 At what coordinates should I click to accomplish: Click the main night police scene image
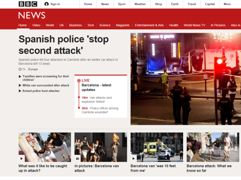[186, 79]
